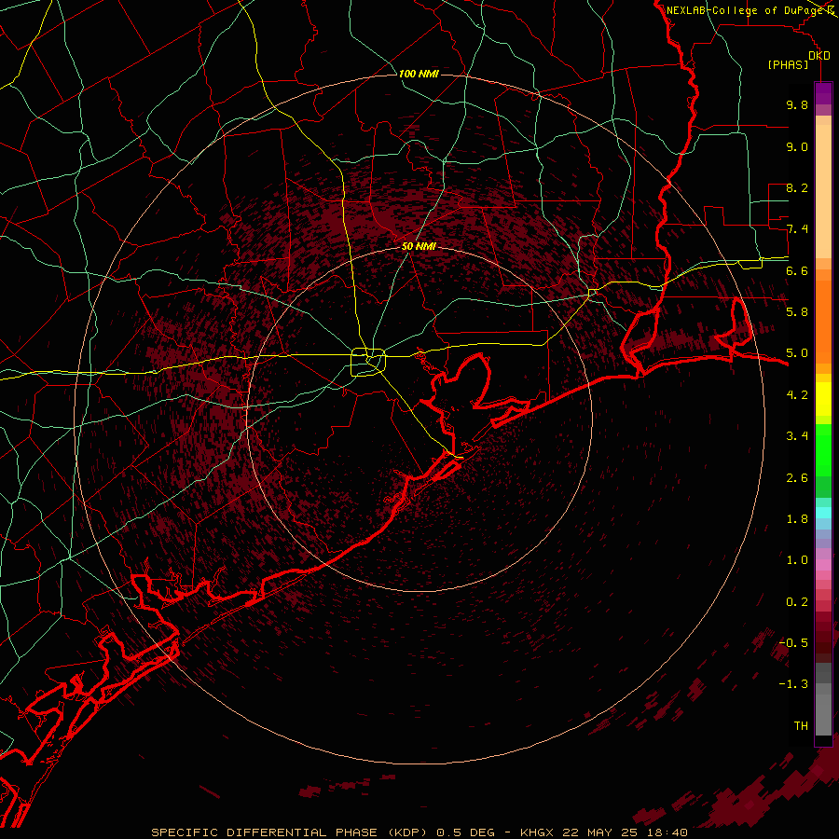Click the yellow Houston beltway loop on map
This screenshot has width=839, height=839.
pos(368,362)
